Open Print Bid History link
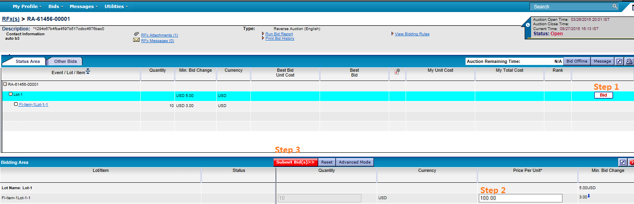 coord(280,38)
